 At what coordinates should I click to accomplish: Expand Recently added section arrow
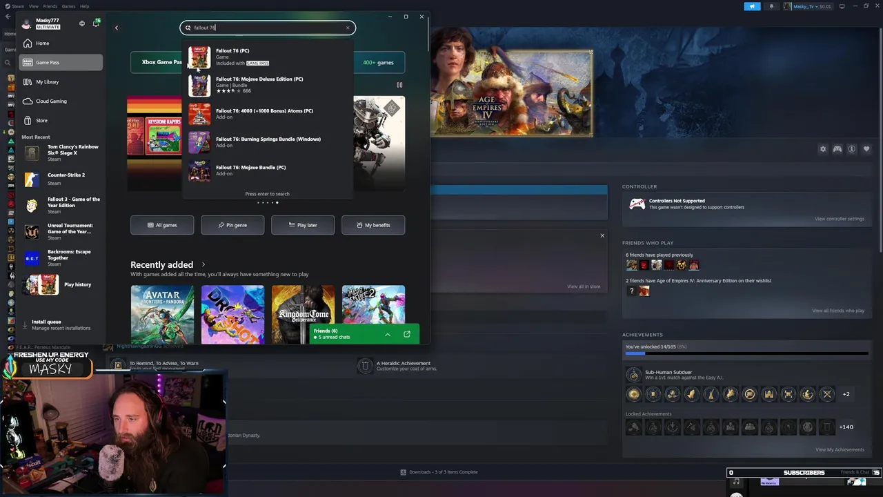click(x=203, y=264)
